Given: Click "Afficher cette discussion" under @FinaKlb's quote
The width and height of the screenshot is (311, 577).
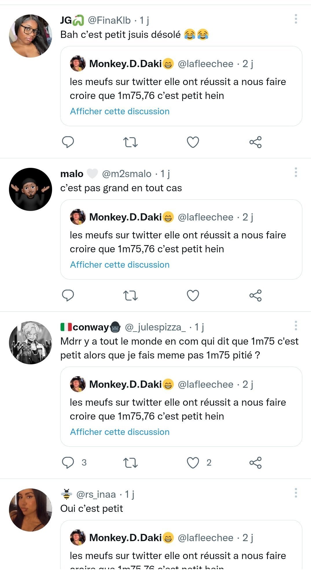Looking at the screenshot, I should pyautogui.click(x=120, y=111).
